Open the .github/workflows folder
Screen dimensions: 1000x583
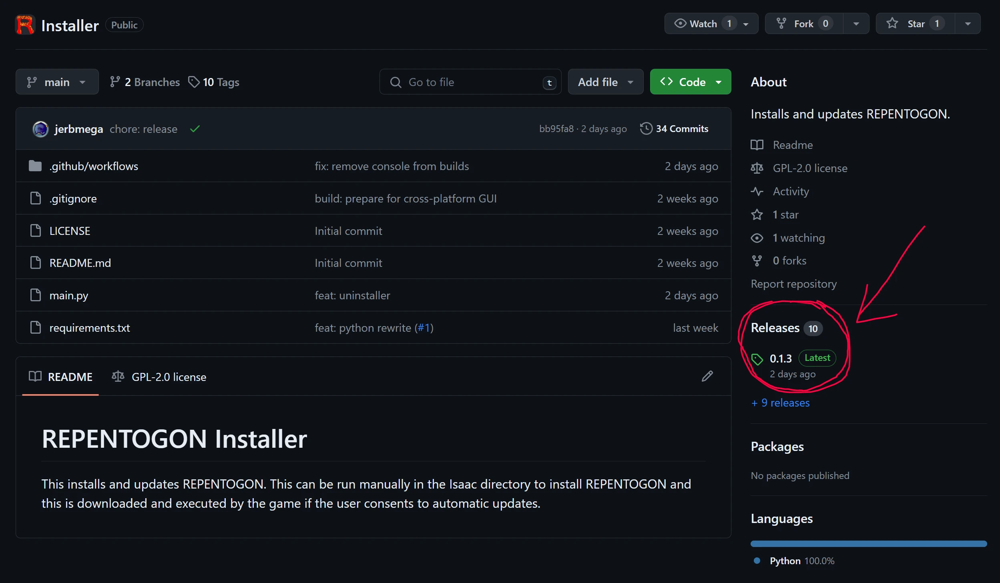94,166
